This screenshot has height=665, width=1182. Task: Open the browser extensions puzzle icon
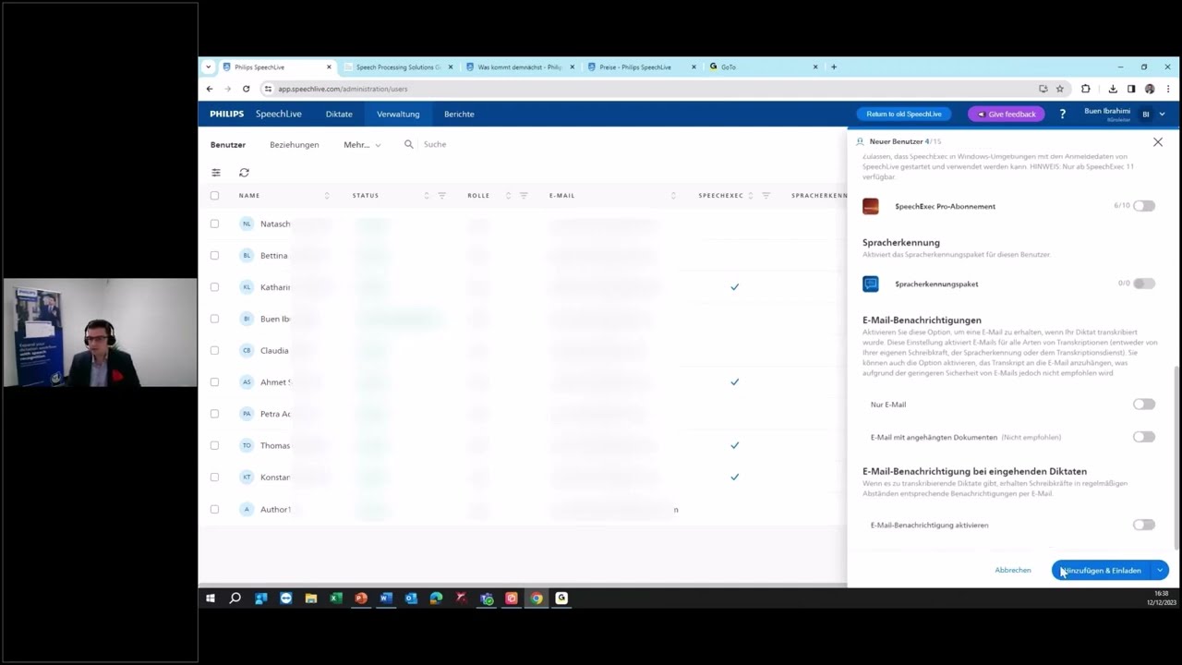[x=1086, y=89]
